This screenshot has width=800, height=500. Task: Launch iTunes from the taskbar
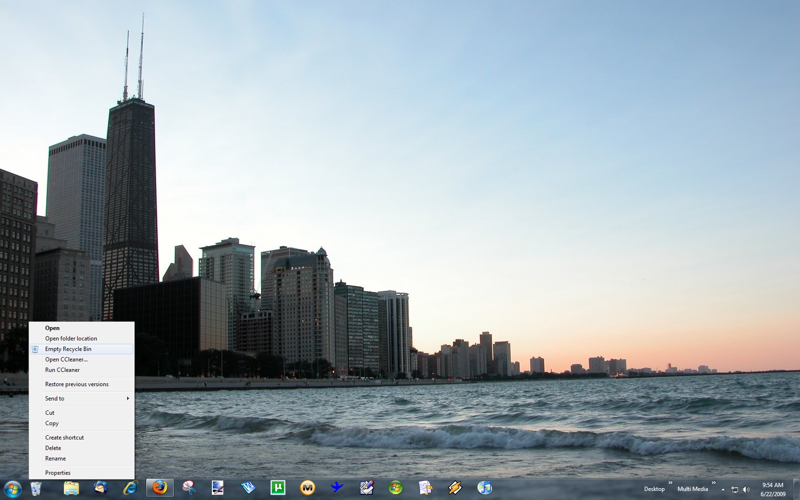tap(484, 488)
